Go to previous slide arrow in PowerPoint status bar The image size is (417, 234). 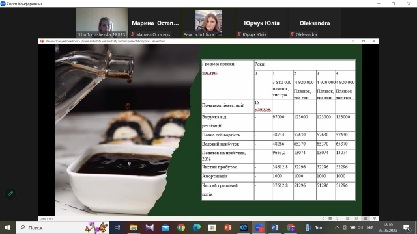coord(323,218)
